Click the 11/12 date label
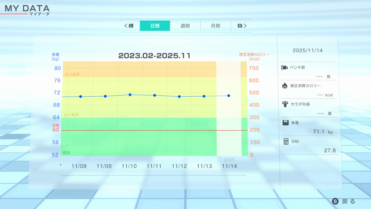The image size is (371, 209). point(179,166)
